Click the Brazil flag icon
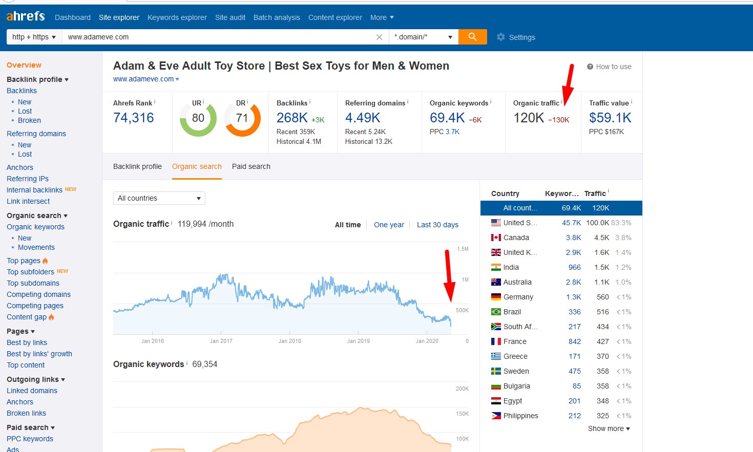 click(x=496, y=312)
